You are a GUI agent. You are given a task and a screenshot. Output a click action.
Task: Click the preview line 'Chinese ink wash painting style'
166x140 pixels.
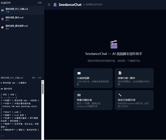click(x=19, y=106)
